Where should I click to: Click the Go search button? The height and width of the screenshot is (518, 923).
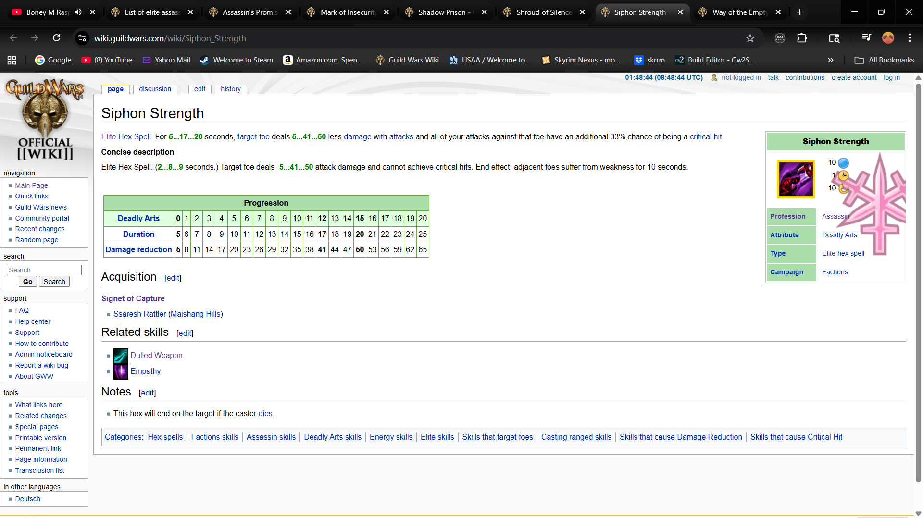pos(28,282)
